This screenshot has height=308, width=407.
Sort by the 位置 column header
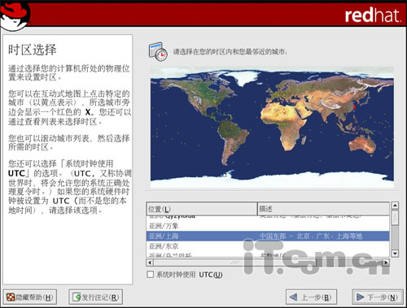(x=201, y=209)
